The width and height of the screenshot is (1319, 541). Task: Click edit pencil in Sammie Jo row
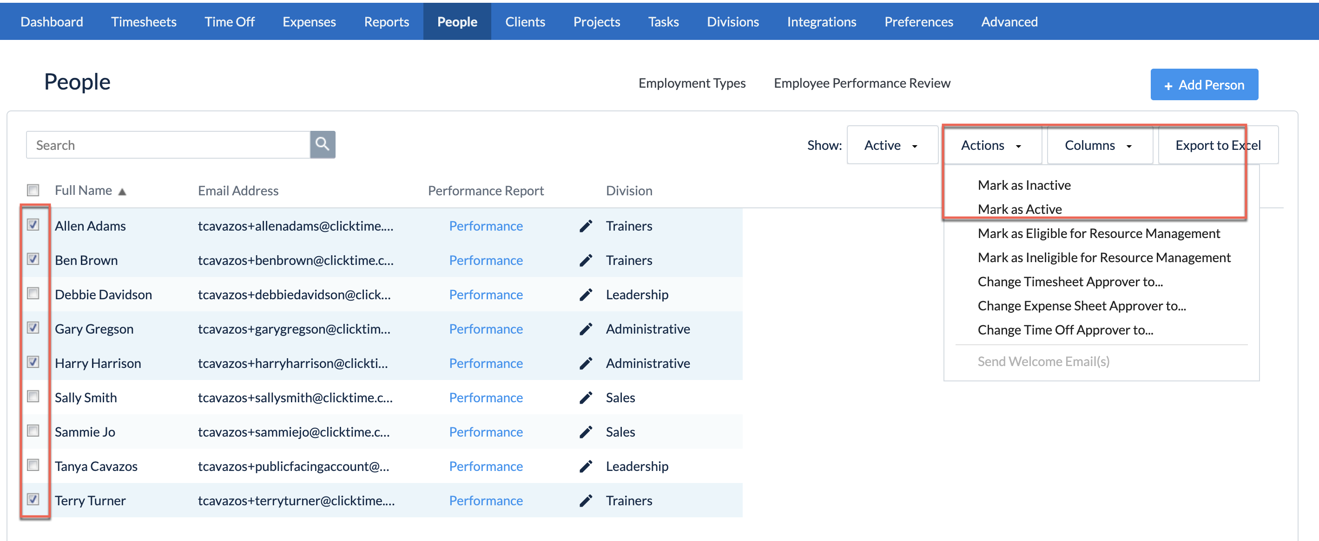coord(586,432)
